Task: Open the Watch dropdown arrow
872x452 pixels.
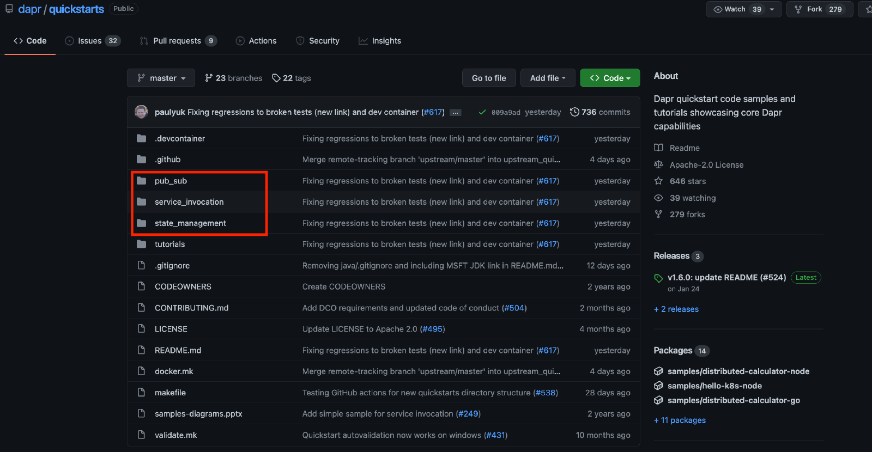Action: [772, 9]
